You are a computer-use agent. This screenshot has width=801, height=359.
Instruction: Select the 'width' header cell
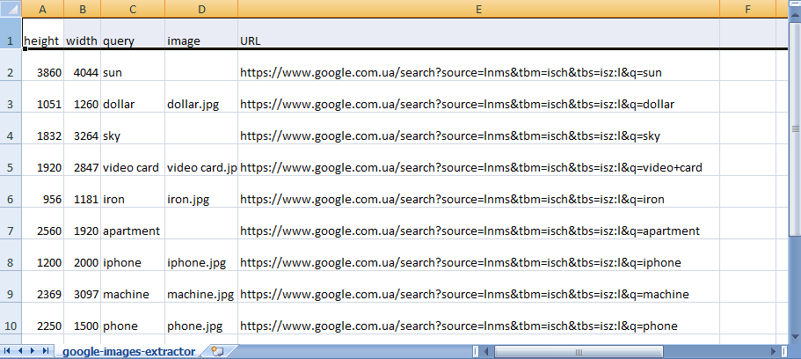tap(83, 33)
